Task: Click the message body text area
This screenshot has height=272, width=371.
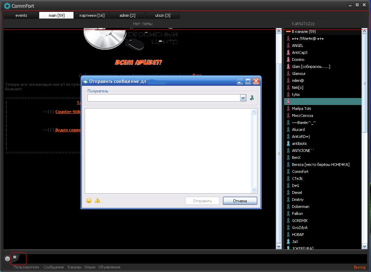Action: tap(168, 151)
